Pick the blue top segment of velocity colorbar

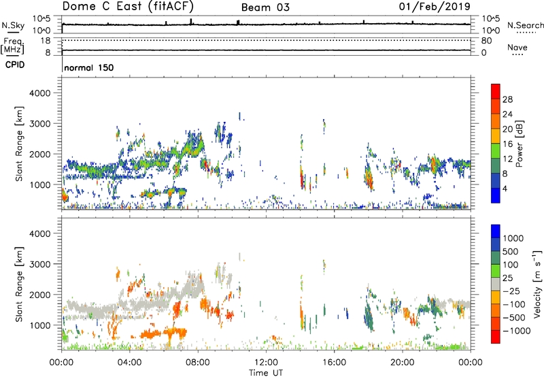(496, 231)
